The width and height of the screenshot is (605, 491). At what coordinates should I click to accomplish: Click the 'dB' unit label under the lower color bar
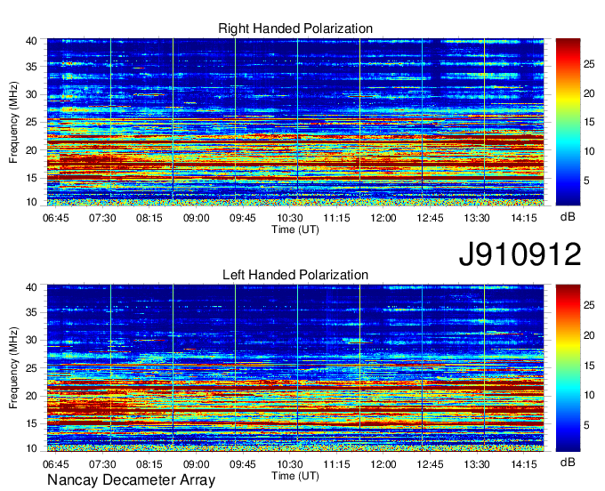[568, 462]
